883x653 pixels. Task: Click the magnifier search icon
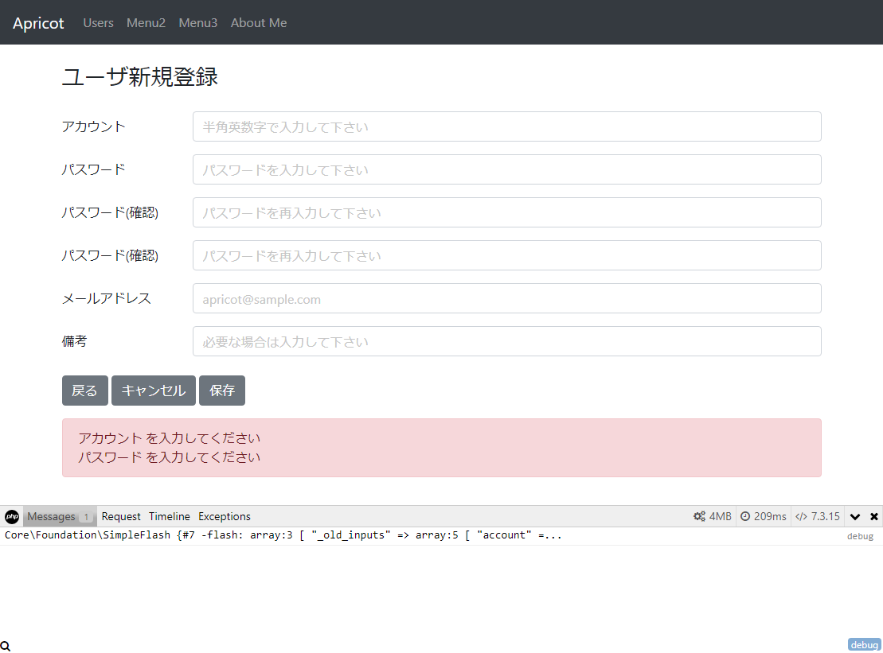6,646
